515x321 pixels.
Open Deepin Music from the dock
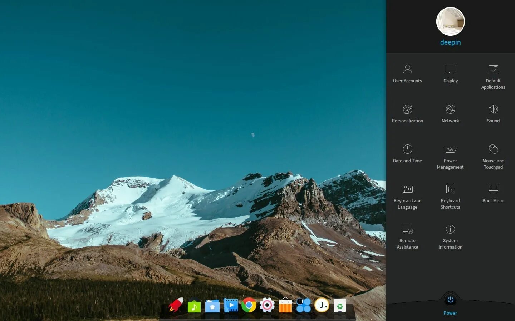point(194,305)
